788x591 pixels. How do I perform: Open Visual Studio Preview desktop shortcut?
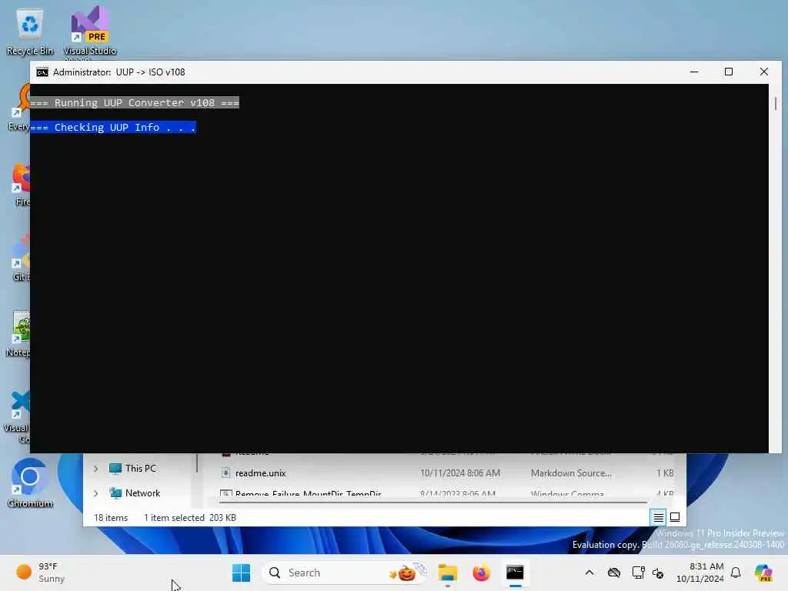pos(90,32)
